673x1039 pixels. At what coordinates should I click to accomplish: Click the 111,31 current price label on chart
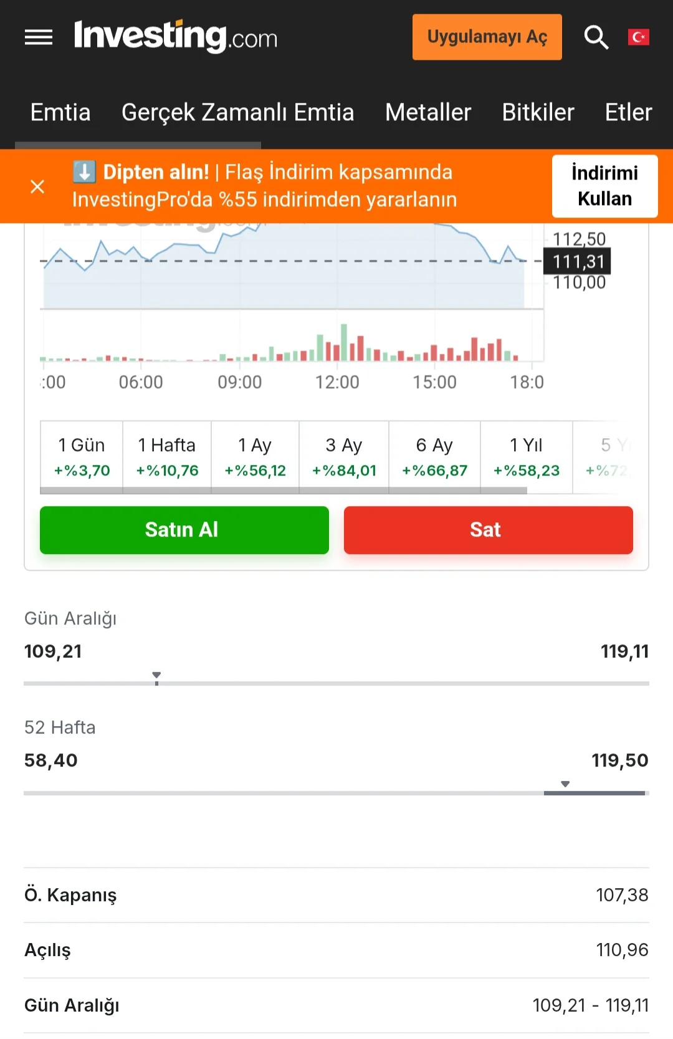578,261
